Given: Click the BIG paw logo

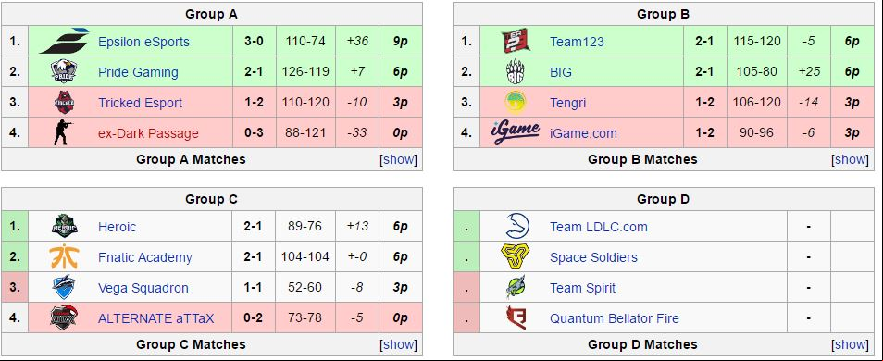Looking at the screenshot, I should [x=516, y=71].
